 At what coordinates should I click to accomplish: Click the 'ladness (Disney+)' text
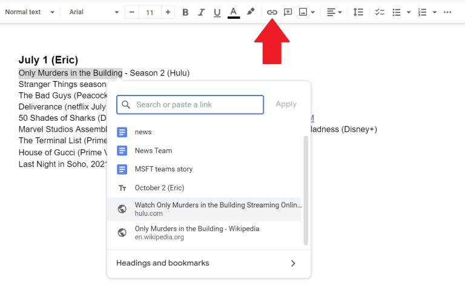coord(344,129)
